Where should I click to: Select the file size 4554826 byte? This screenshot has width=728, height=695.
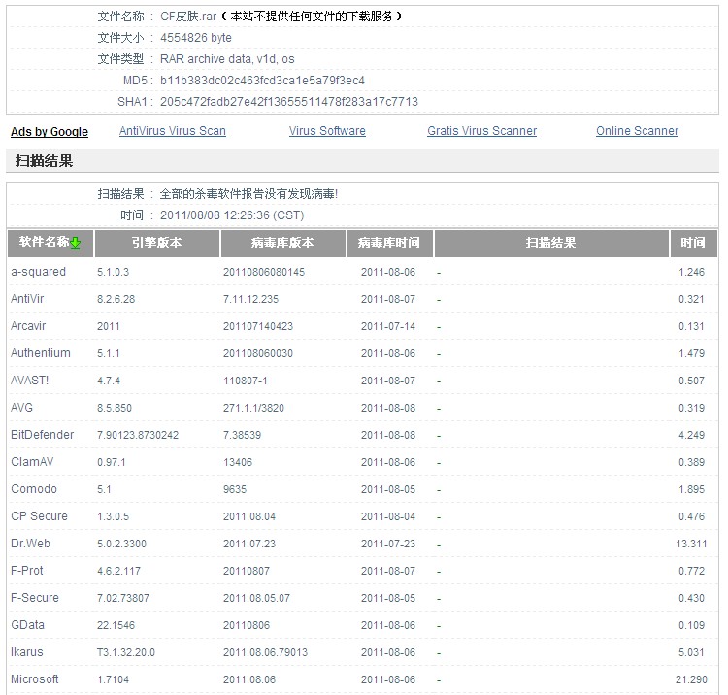(195, 38)
